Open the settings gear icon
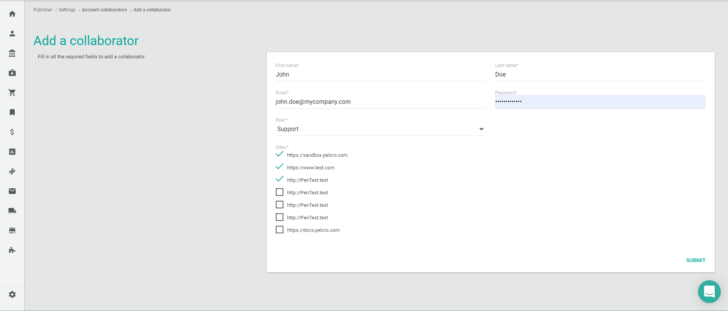The height and width of the screenshot is (311, 728). pyautogui.click(x=12, y=295)
